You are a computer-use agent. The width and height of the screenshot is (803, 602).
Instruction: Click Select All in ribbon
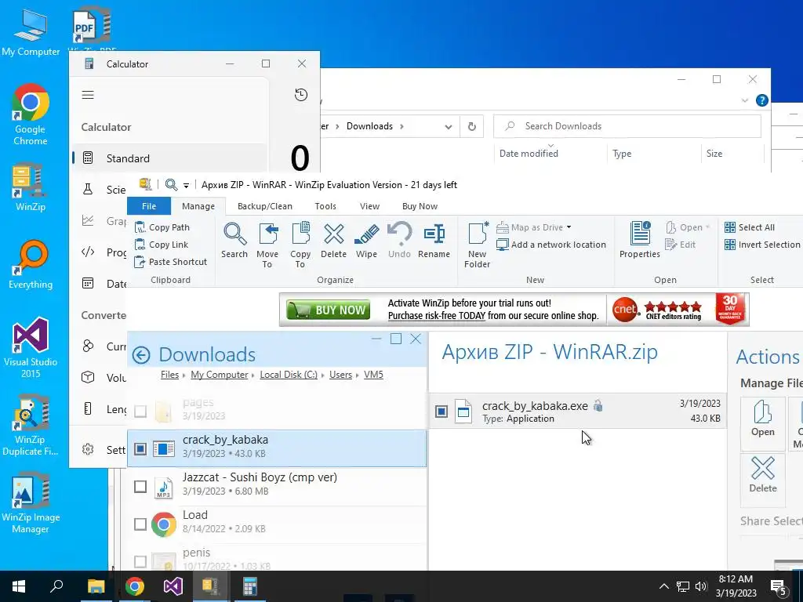tap(750, 227)
